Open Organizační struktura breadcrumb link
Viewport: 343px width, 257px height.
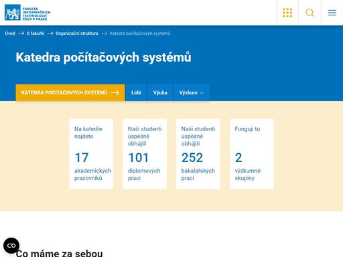click(x=77, y=33)
